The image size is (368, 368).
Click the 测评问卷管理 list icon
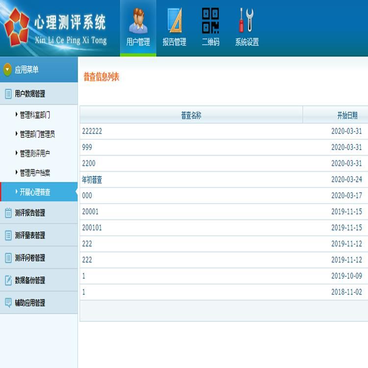[8, 258]
